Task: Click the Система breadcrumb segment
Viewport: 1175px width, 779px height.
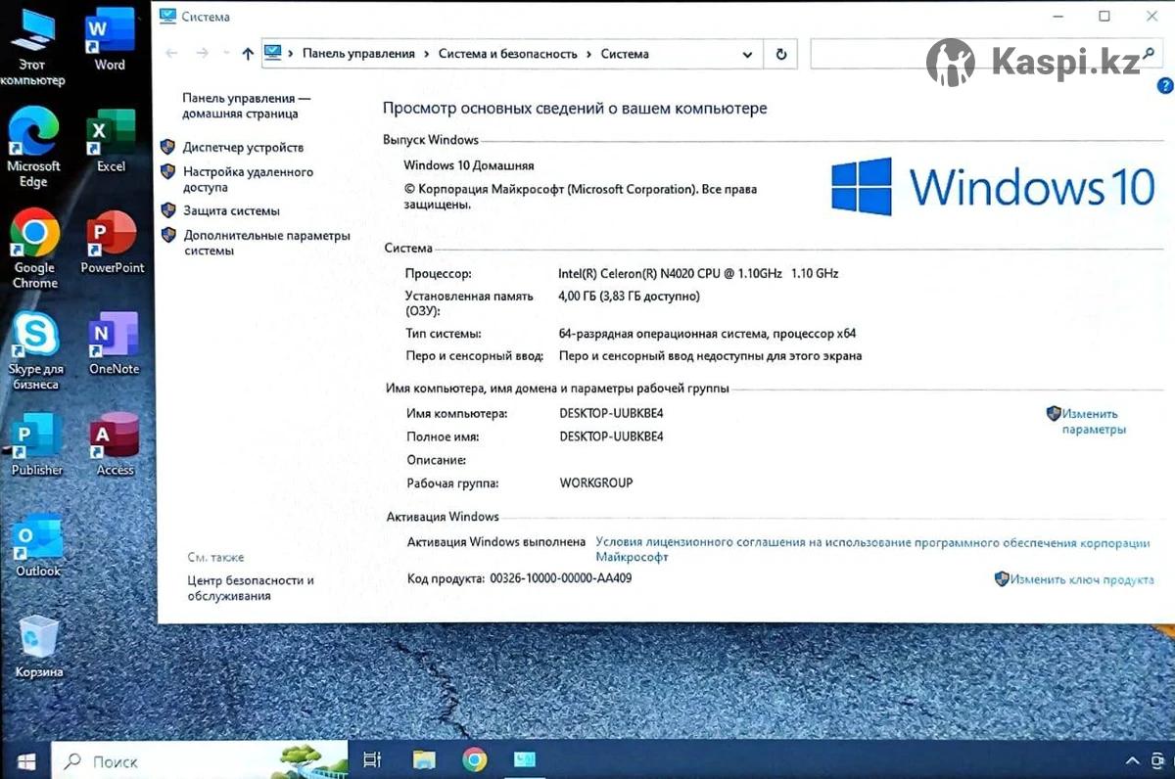Action: tap(625, 54)
